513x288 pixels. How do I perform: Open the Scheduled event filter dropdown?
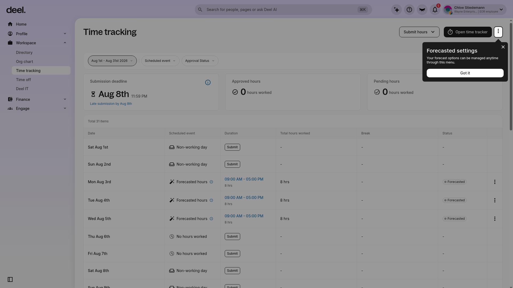[x=160, y=61]
